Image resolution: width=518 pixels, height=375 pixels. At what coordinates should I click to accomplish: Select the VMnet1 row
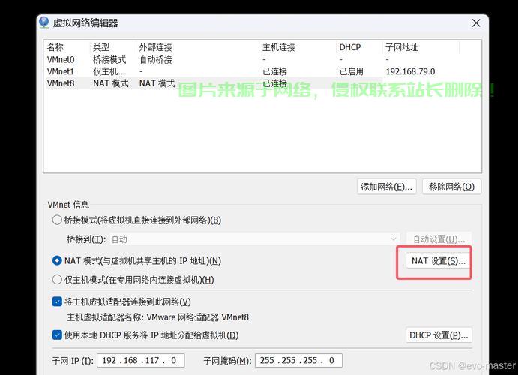click(262, 71)
